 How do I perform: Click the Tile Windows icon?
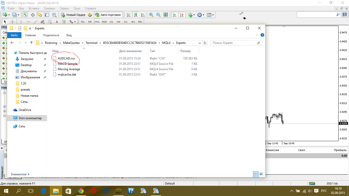[x=166, y=15]
